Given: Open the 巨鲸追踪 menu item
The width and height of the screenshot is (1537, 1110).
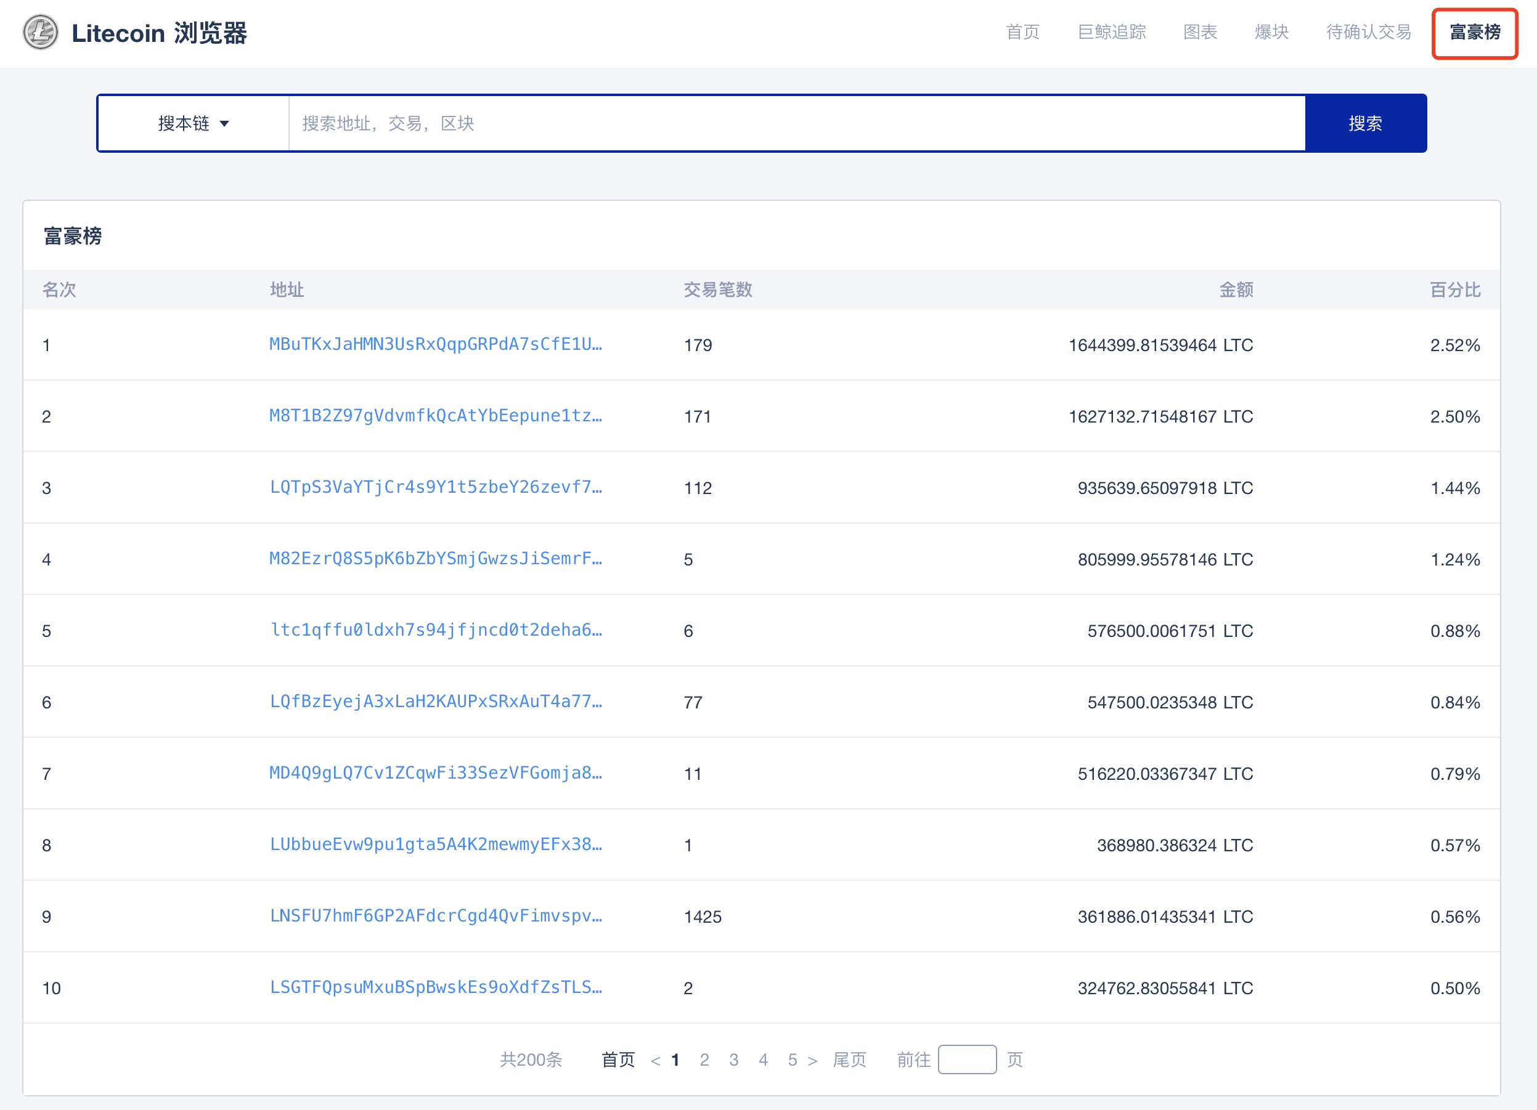Looking at the screenshot, I should click(1111, 32).
